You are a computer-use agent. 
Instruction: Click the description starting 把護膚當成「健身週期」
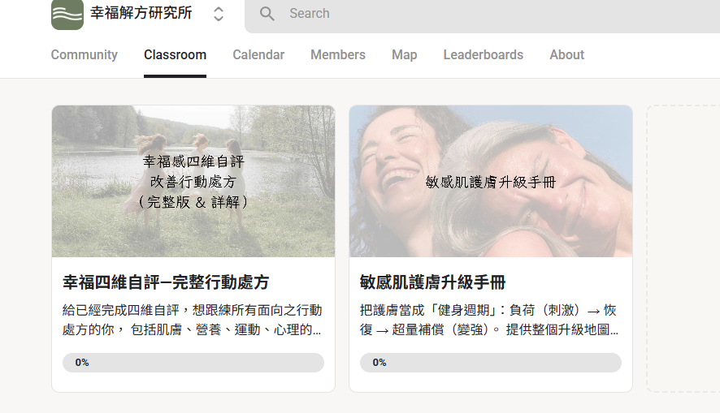(489, 320)
